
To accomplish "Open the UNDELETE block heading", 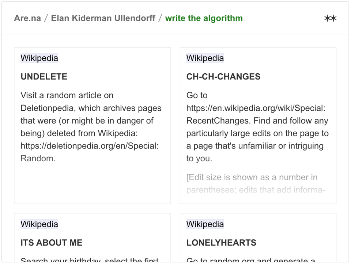I will [x=44, y=77].
